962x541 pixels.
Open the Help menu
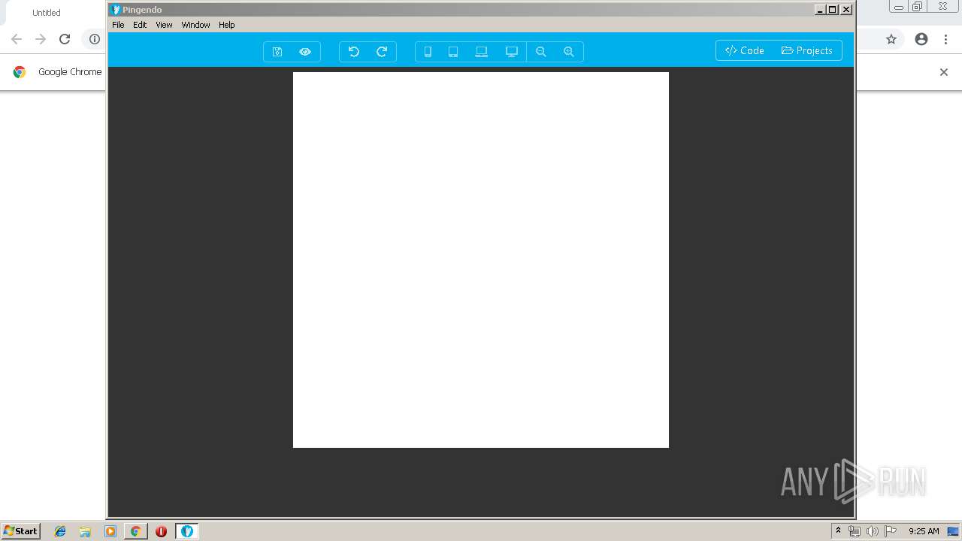pos(227,25)
